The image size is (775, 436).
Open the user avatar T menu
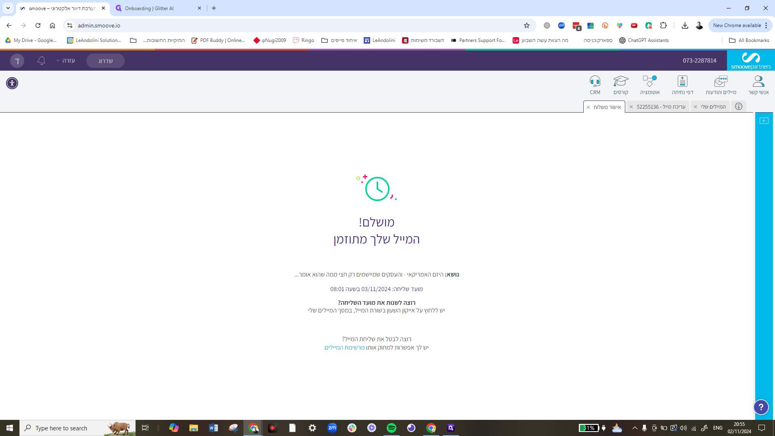(x=17, y=61)
